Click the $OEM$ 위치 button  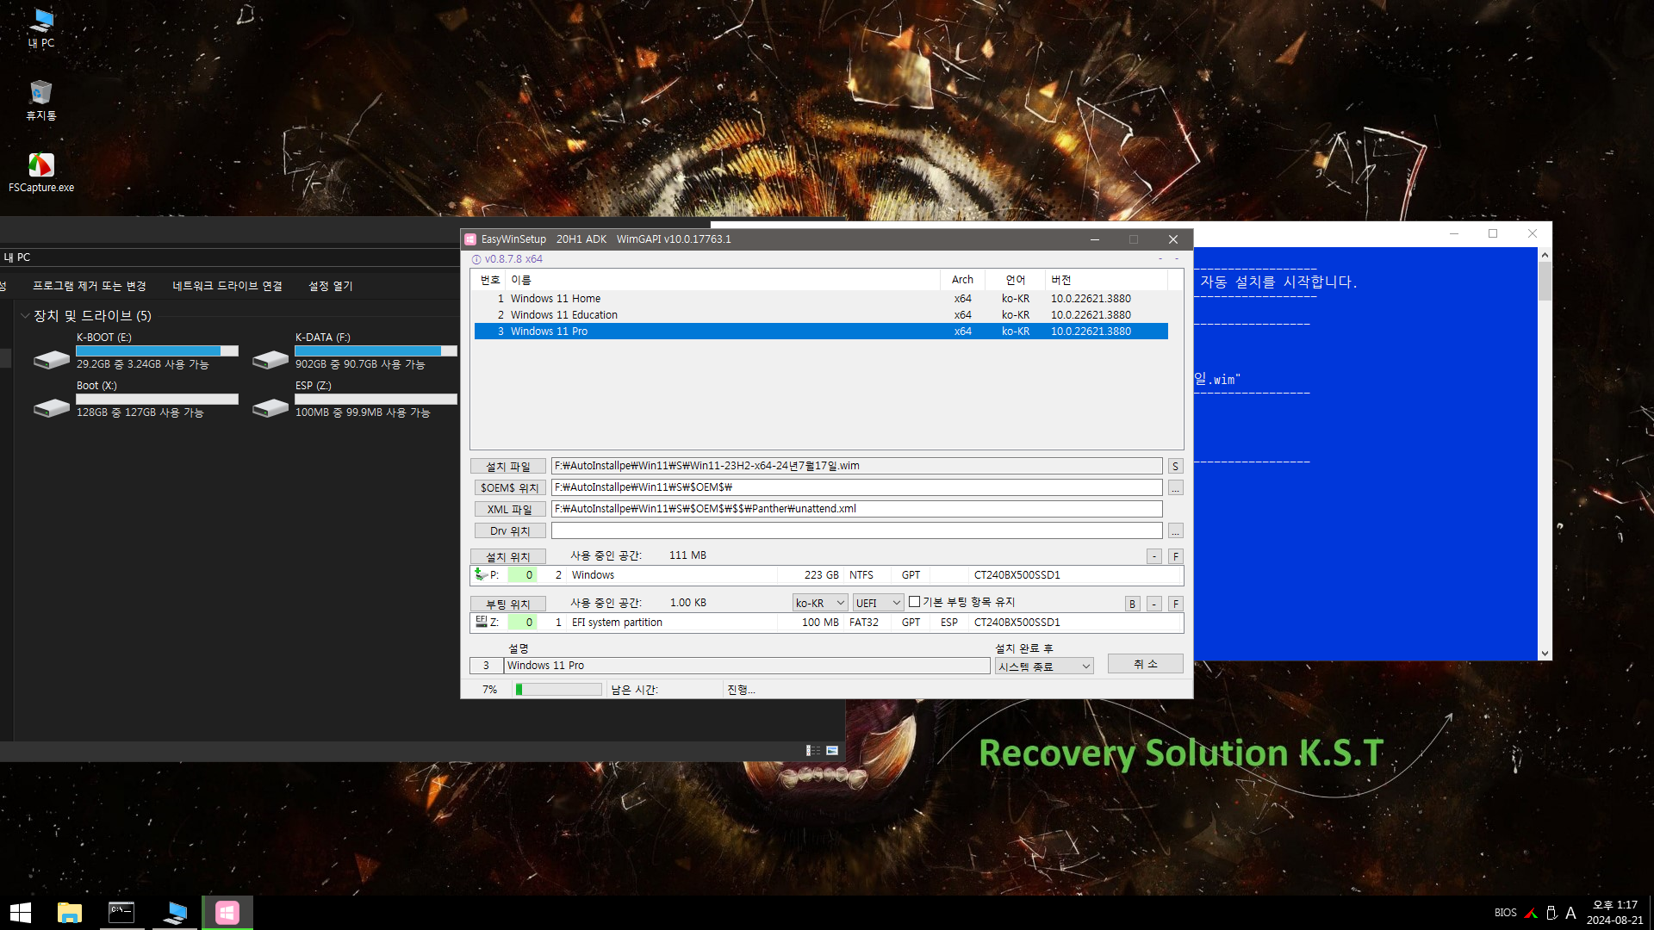click(508, 487)
